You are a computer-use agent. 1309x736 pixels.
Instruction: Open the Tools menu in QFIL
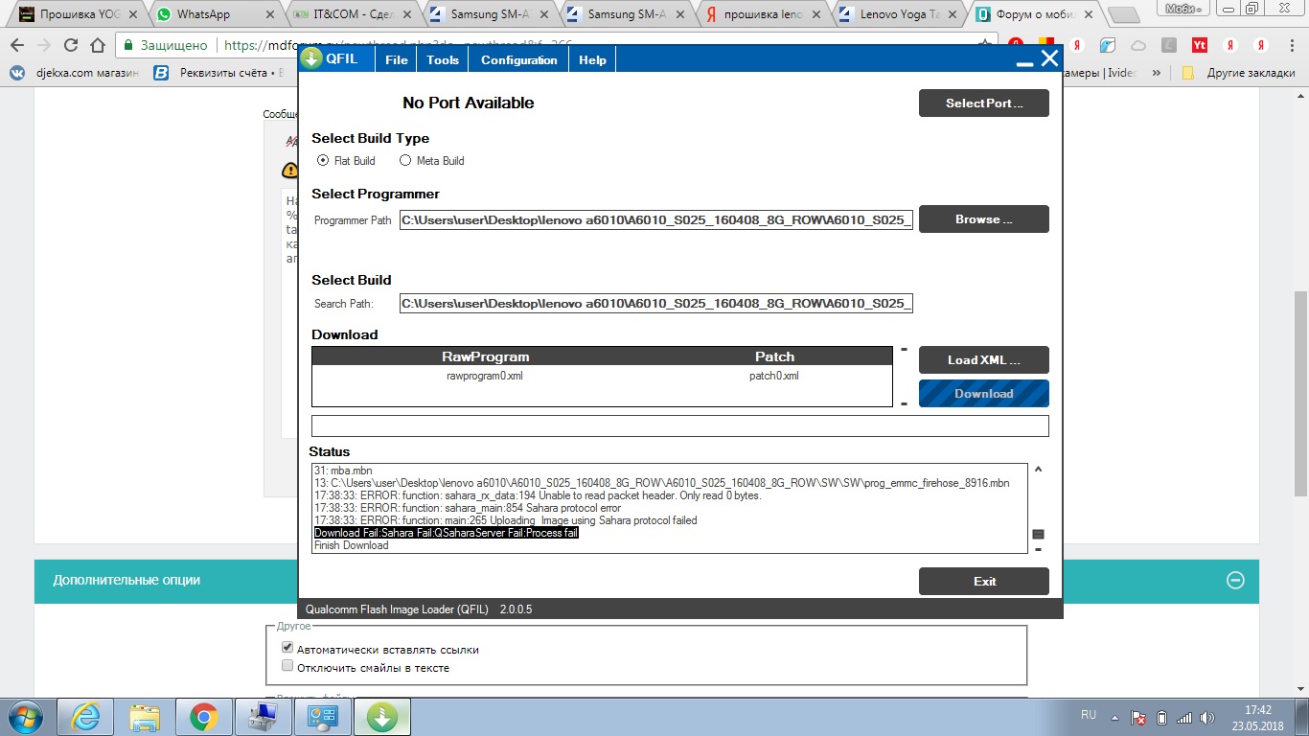click(x=443, y=59)
